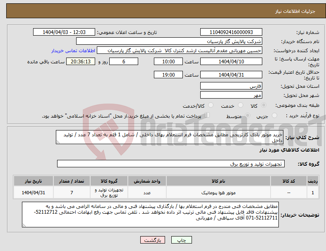Click the remaining days field 6

124,61
